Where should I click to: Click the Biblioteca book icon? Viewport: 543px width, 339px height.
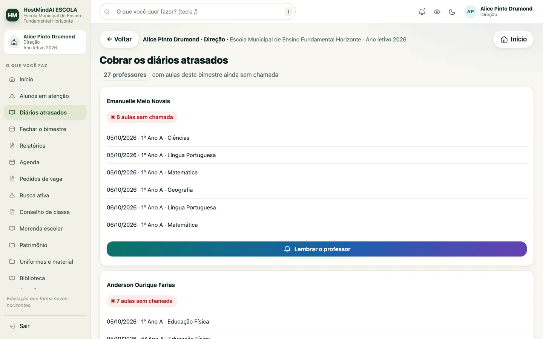(x=12, y=278)
